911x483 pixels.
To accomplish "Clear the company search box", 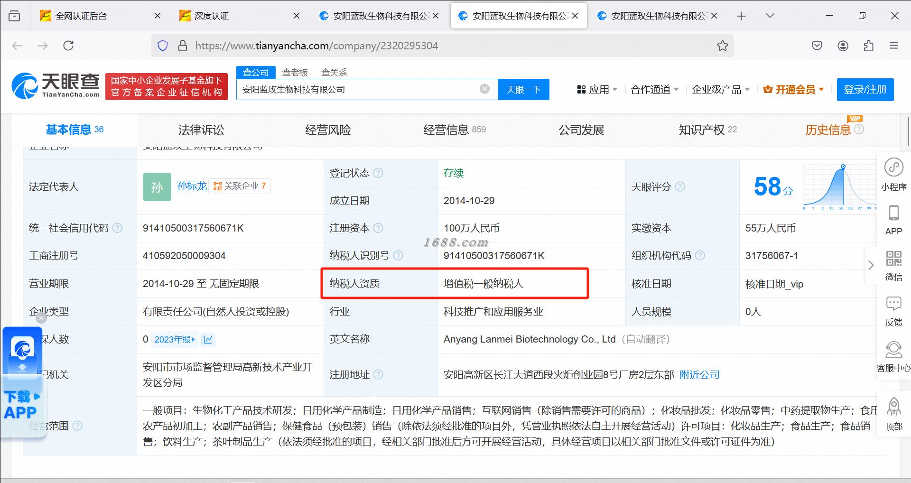I will tap(484, 89).
